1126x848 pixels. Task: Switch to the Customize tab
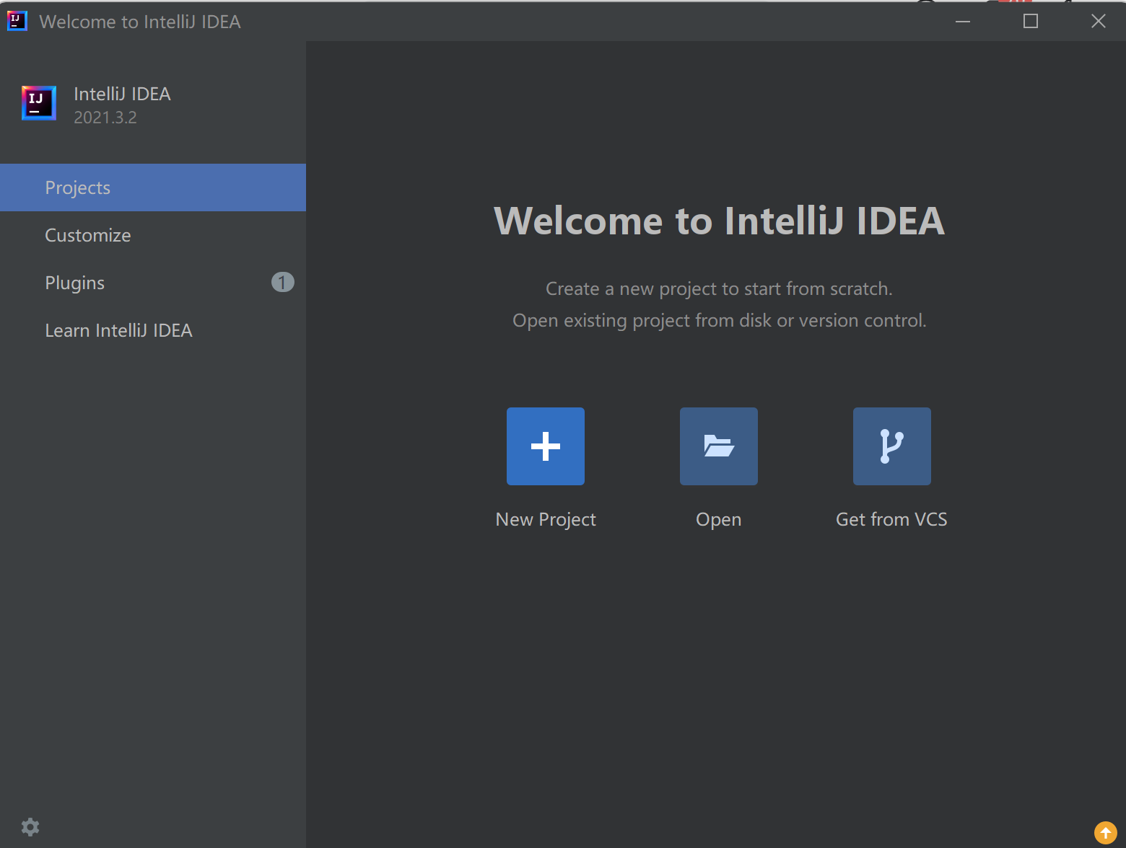(x=153, y=235)
